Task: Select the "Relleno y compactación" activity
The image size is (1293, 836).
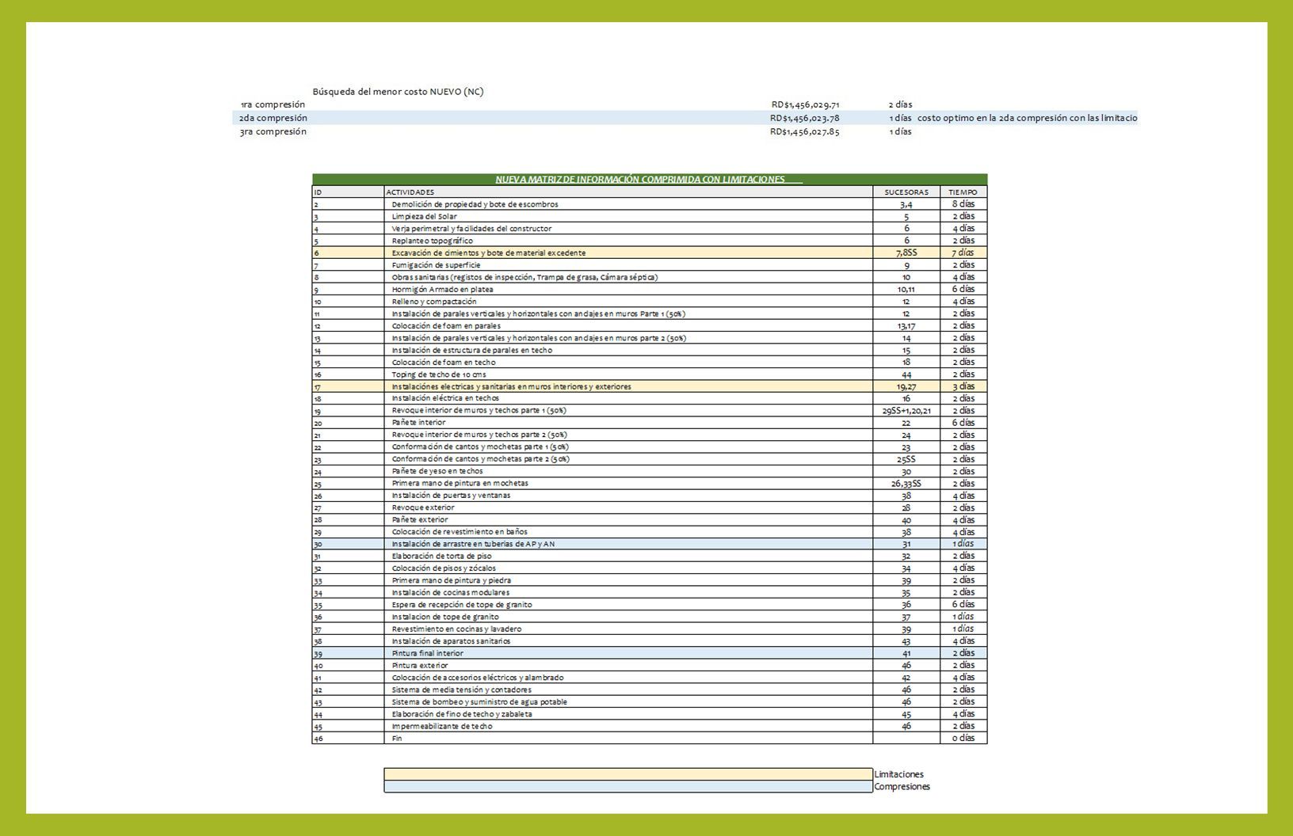Action: [434, 302]
